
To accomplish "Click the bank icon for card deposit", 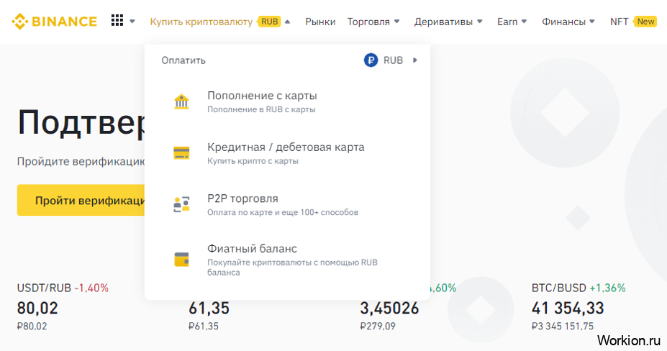I will coord(181,101).
